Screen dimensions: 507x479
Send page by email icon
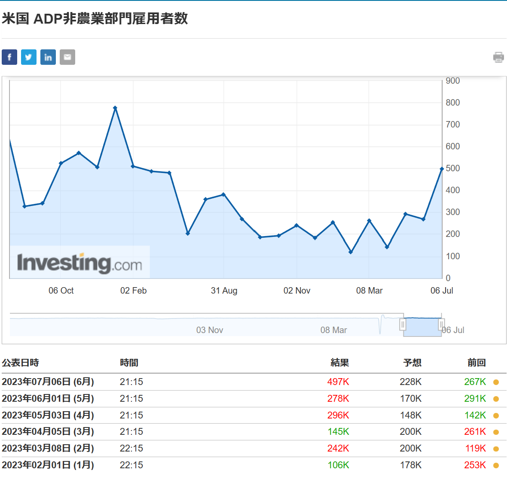click(67, 57)
